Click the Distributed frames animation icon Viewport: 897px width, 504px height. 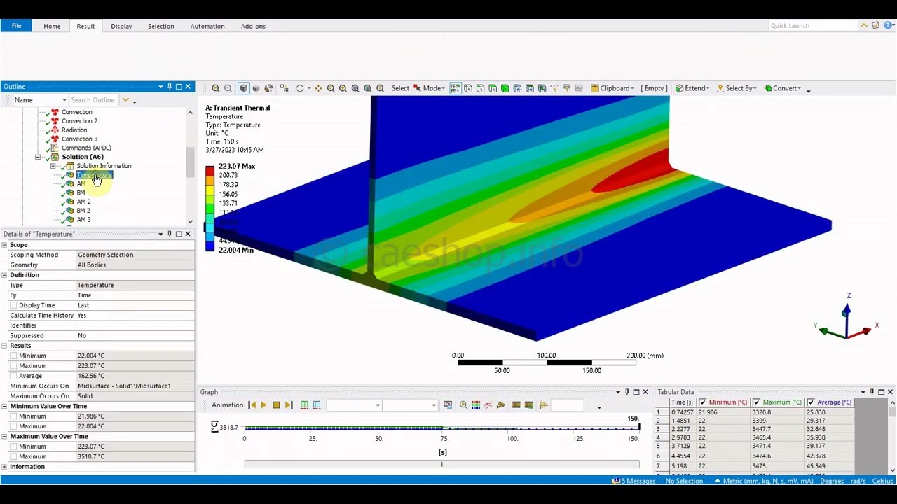(x=304, y=405)
